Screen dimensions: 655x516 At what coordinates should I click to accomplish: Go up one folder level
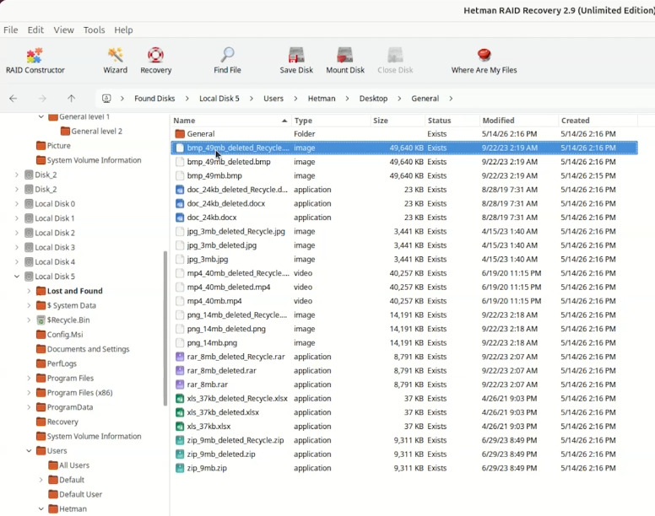(x=72, y=99)
